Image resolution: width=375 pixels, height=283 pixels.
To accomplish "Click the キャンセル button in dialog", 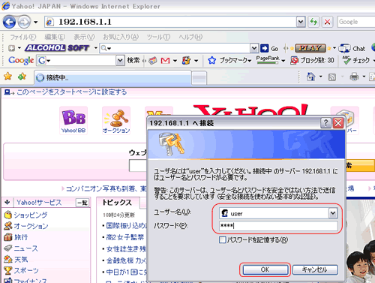I will [x=315, y=269].
